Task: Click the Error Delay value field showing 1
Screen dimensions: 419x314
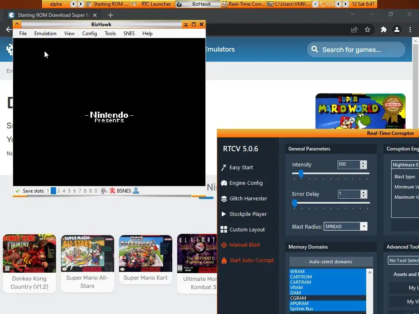Action: click(x=349, y=194)
